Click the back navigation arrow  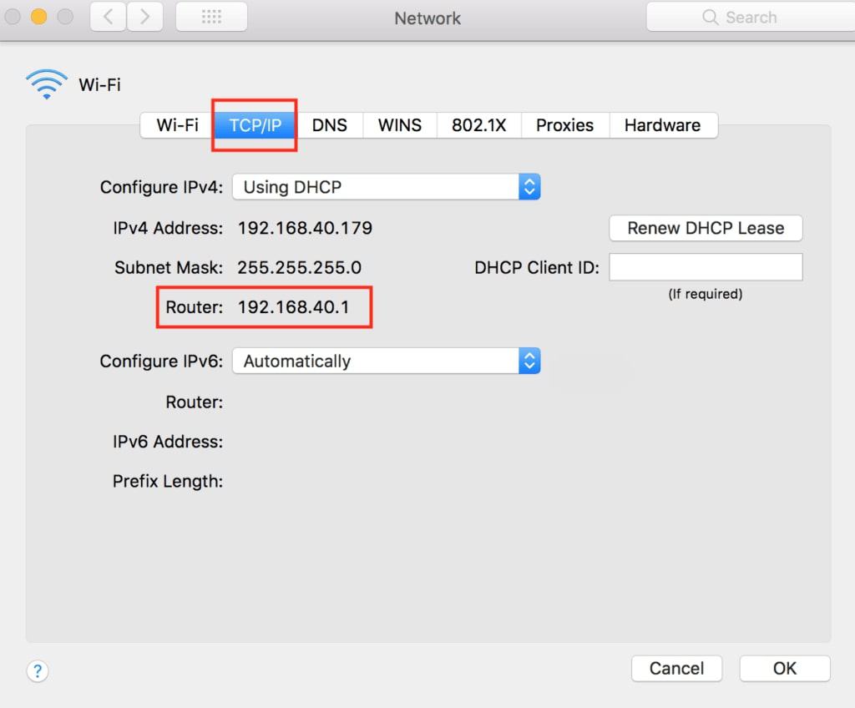108,17
